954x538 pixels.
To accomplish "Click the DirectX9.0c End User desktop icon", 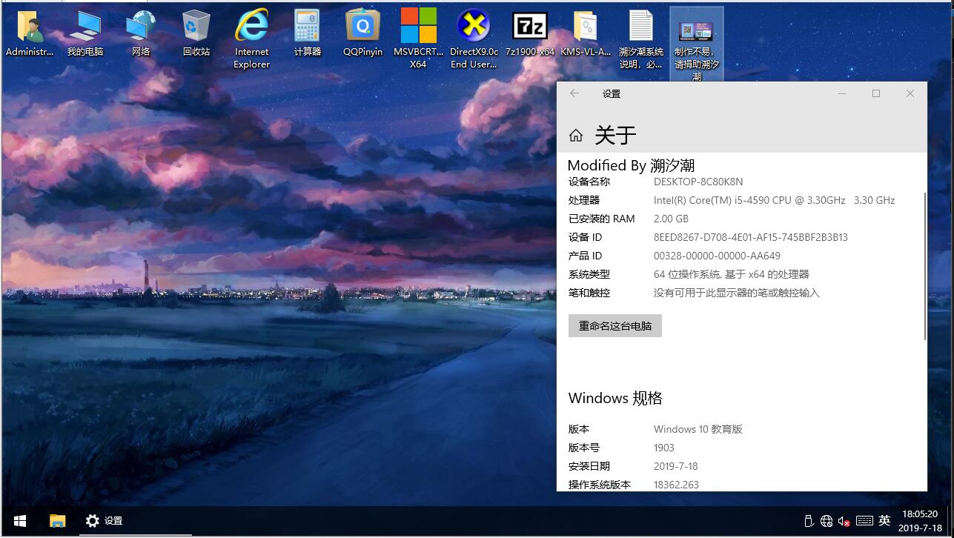I will (474, 27).
